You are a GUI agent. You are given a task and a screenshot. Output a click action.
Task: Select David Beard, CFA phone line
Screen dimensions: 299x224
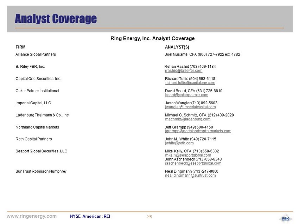[x=193, y=91]
